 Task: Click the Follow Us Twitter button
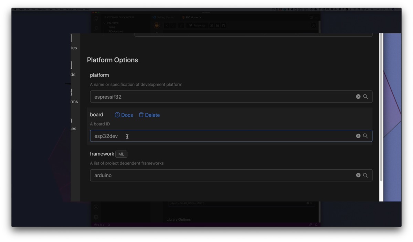tap(197, 25)
